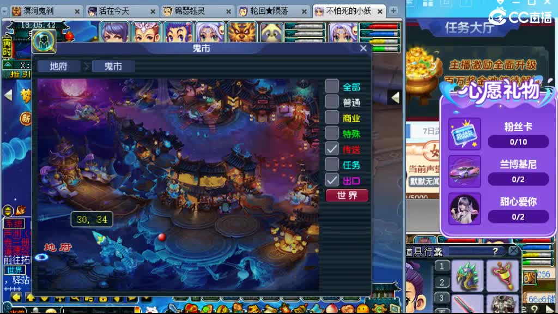Viewport: 558px width, 314px height.
Task: Uncheck the 出口 map filter
Action: click(x=332, y=180)
